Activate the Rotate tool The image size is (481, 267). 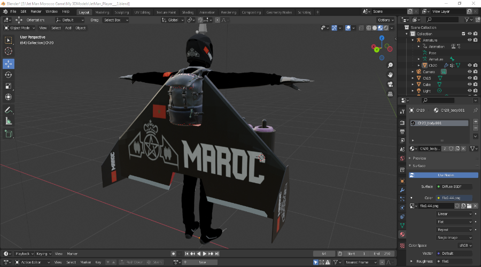pyautogui.click(x=9, y=75)
